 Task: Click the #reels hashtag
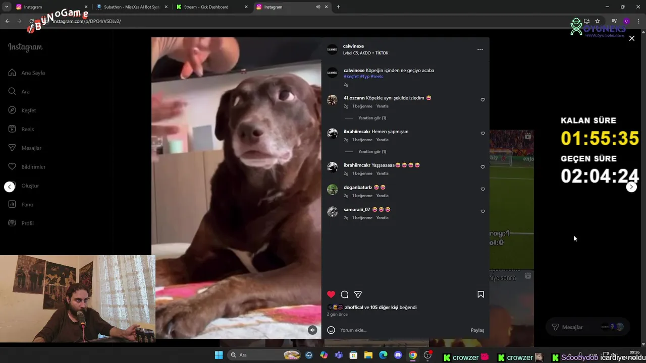(377, 77)
